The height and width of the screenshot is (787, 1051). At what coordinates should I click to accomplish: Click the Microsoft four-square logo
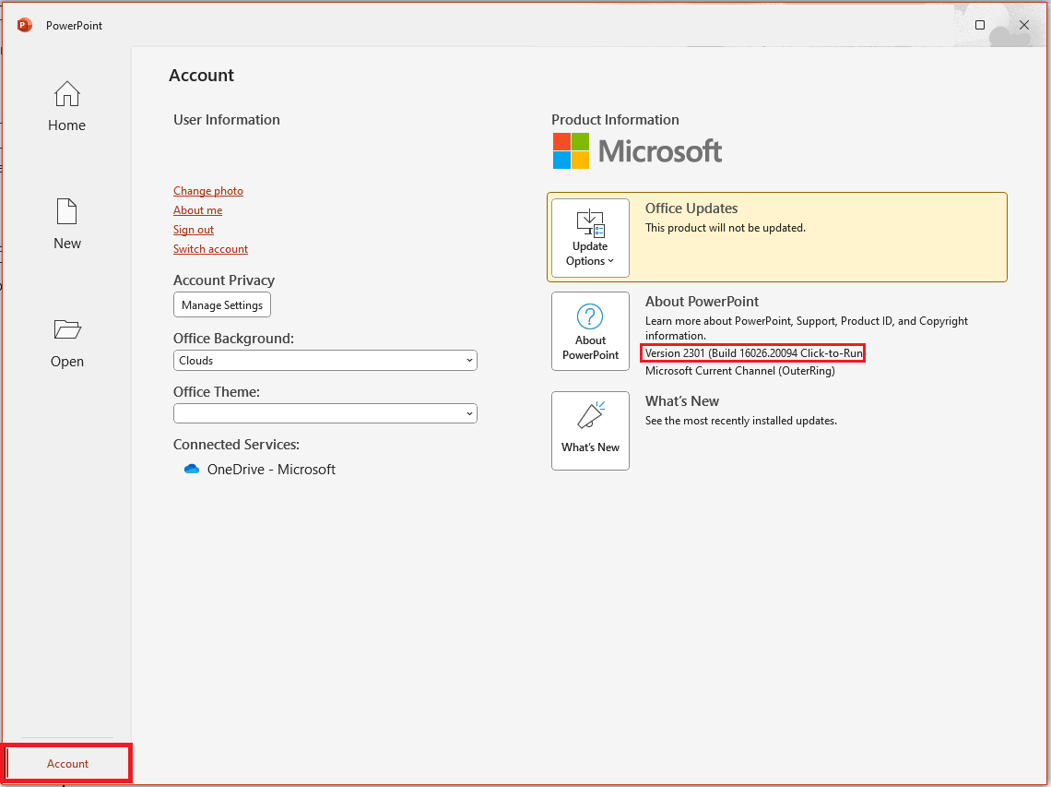point(571,151)
